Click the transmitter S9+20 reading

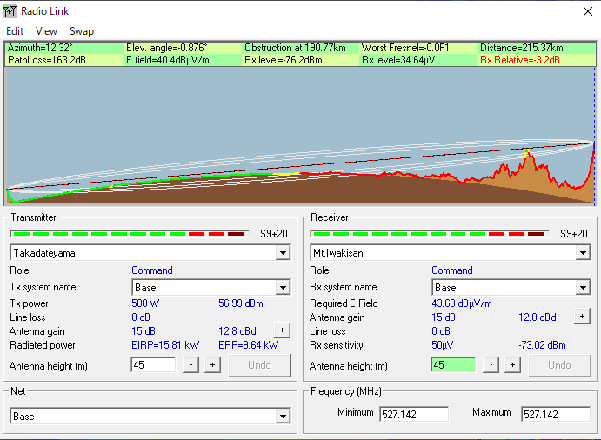click(274, 234)
